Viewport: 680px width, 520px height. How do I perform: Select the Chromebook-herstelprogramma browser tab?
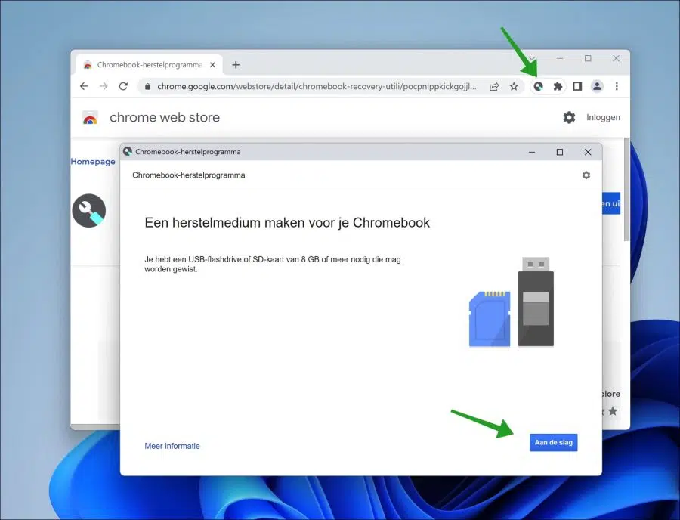[x=149, y=64]
